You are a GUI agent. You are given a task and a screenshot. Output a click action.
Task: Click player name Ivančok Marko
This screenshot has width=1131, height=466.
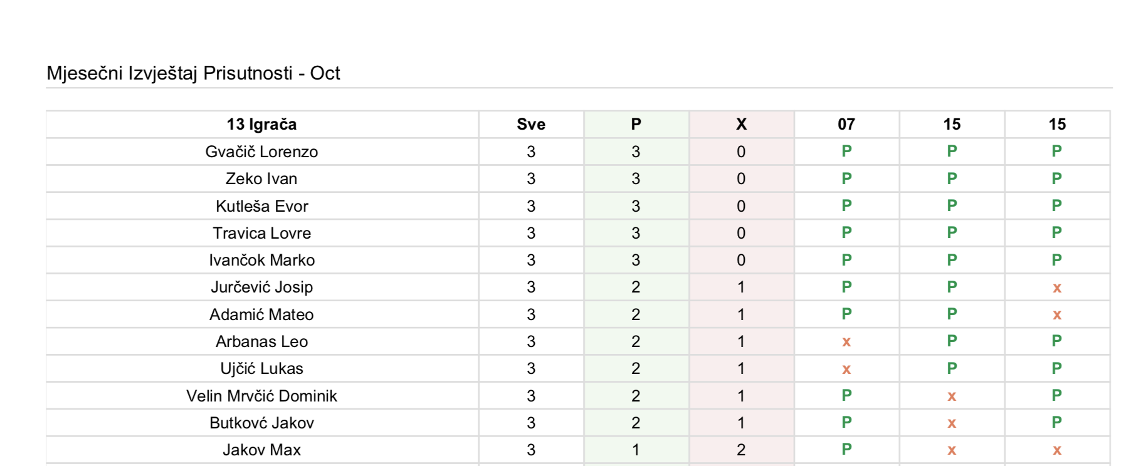click(x=261, y=260)
